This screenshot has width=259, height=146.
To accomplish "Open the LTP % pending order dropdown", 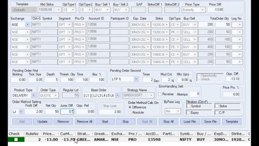I will [136, 79].
